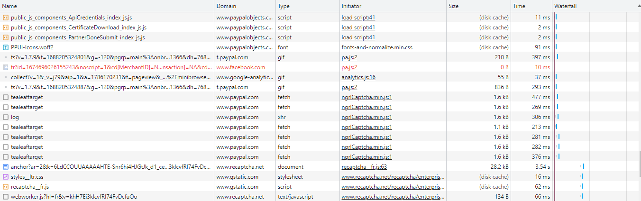Viewport: 641px width, 201px height.
Task: Follow the recaptcha__fr.js:63 initiator link
Action: click(x=364, y=167)
